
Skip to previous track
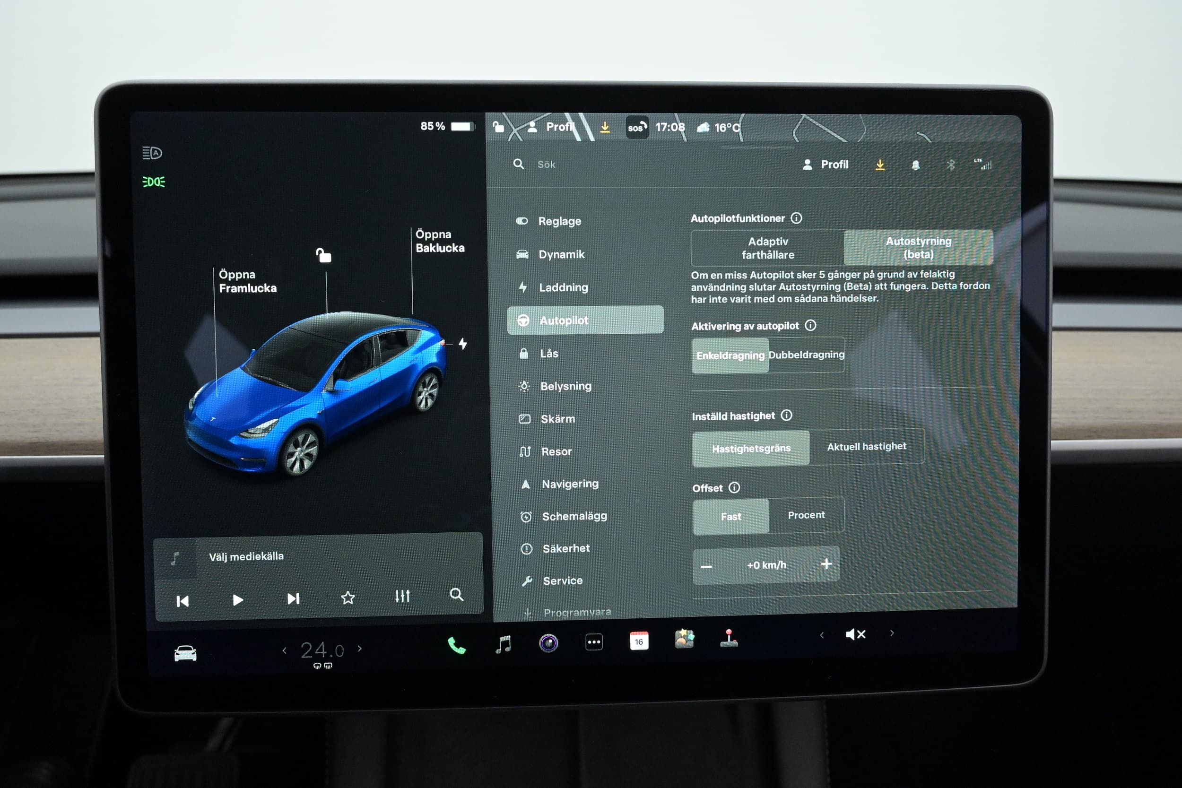tap(183, 601)
